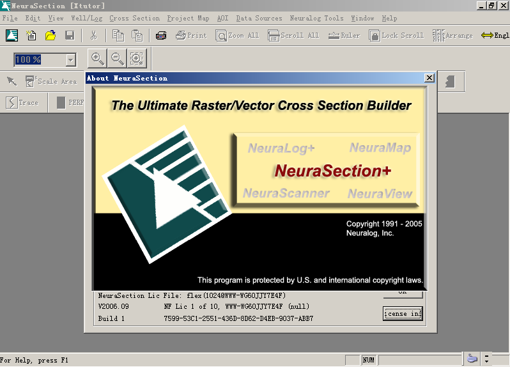Click the small arrows beside keyboard icon
The image size is (510, 367).
tap(486, 359)
